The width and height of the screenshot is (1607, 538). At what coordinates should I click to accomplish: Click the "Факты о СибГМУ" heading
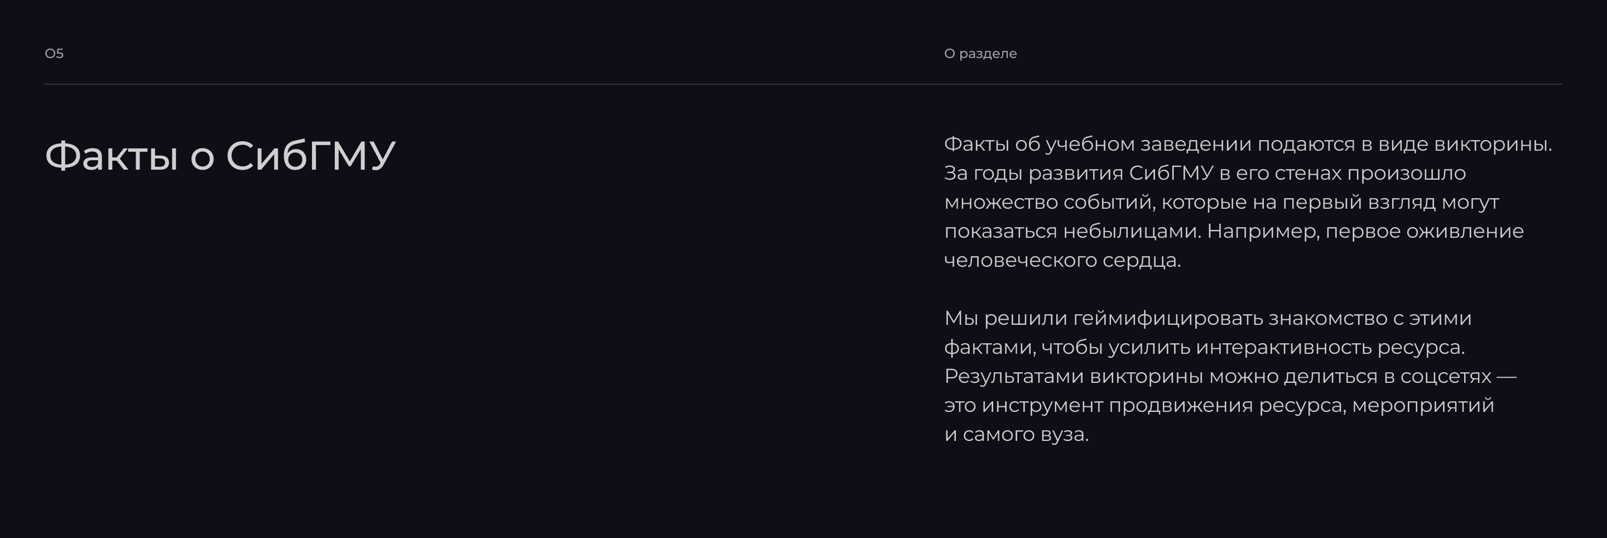(x=220, y=155)
